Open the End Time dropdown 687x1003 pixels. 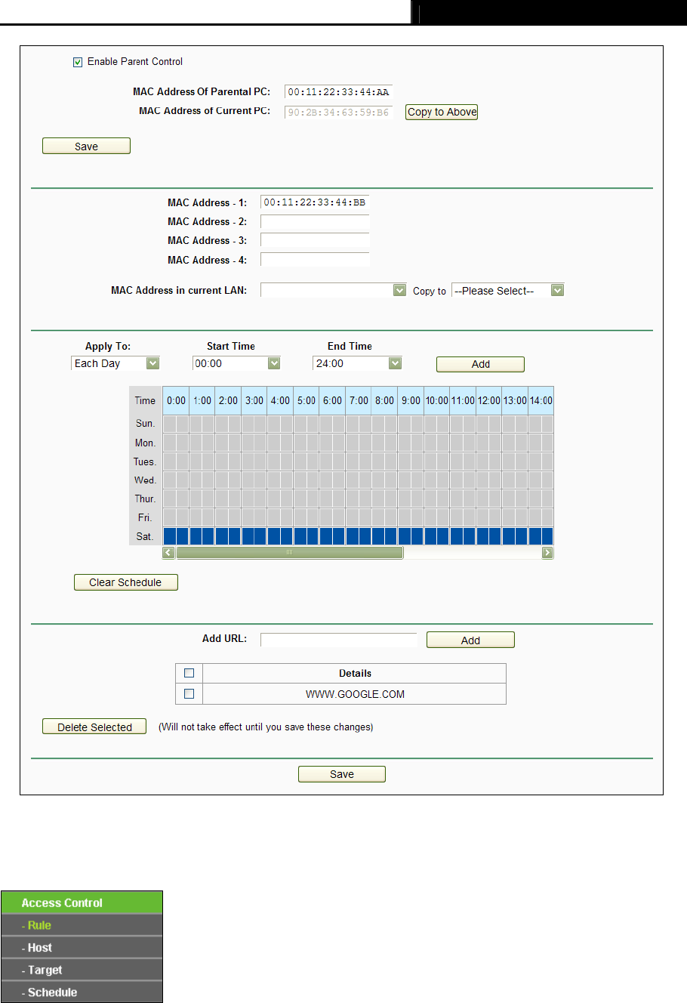point(357,363)
